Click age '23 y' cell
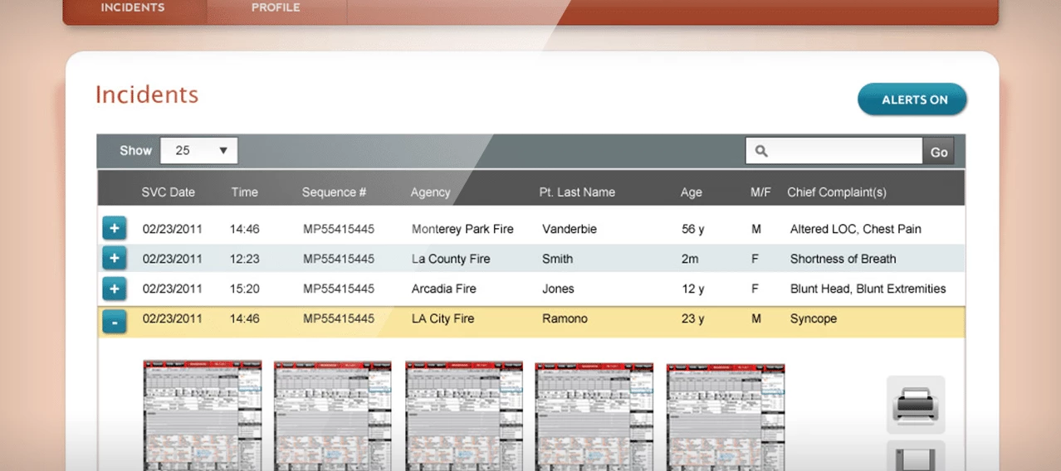1061x471 pixels. coord(693,318)
